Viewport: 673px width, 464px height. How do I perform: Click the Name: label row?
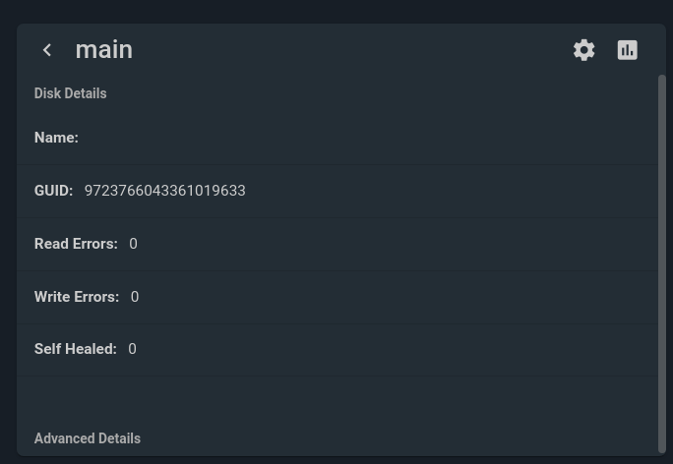tap(337, 138)
